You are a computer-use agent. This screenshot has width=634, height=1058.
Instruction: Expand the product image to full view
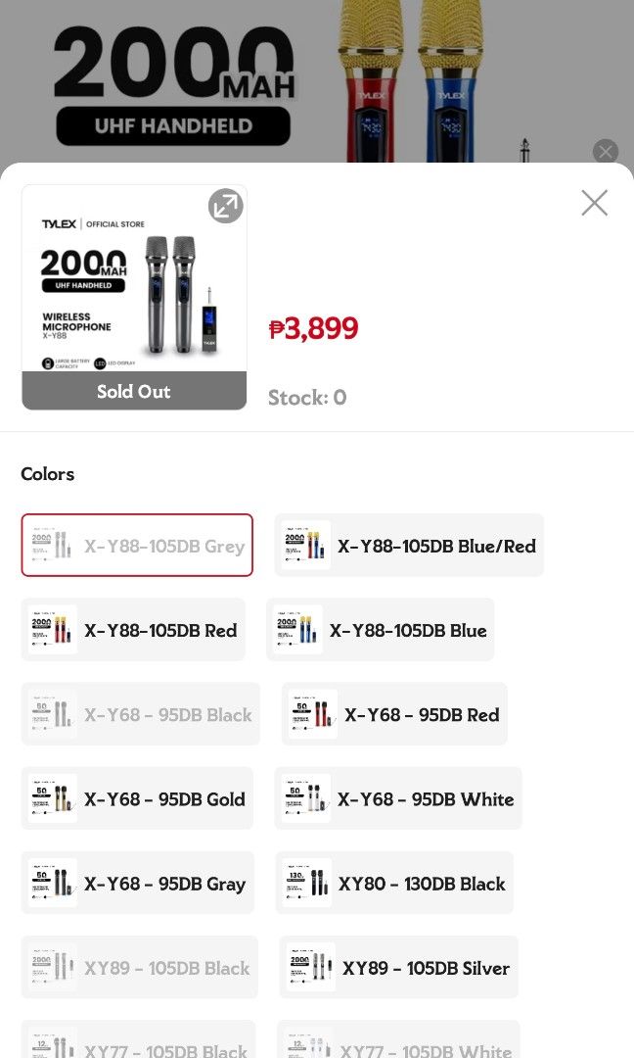coord(225,206)
